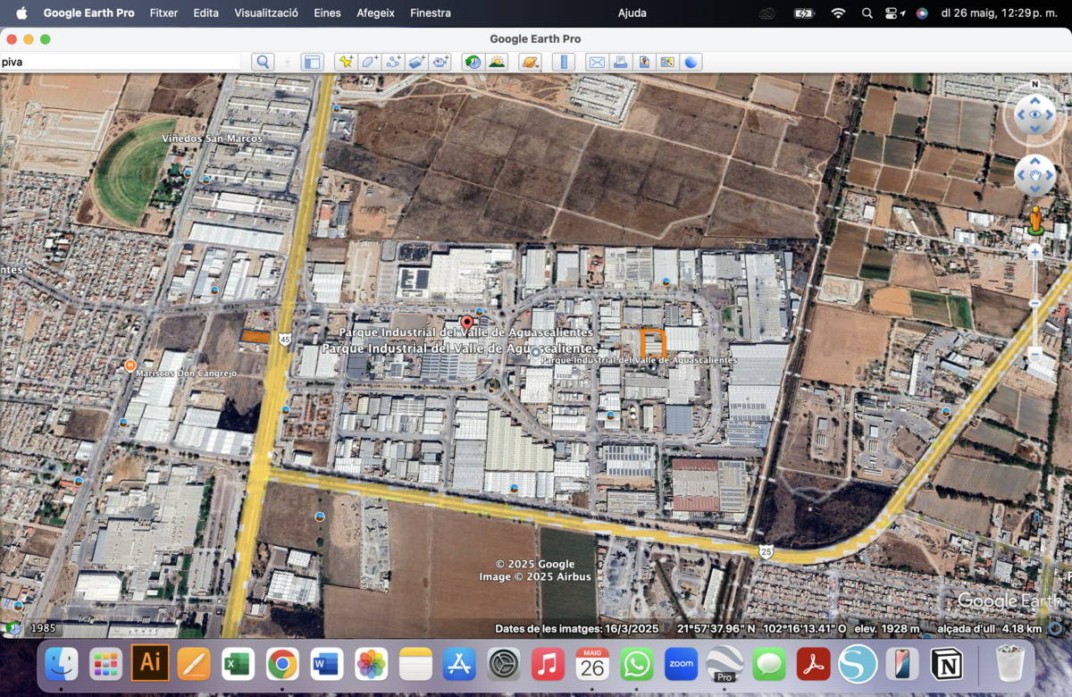
Task: Toggle sunlight across the landscape
Action: point(497,62)
